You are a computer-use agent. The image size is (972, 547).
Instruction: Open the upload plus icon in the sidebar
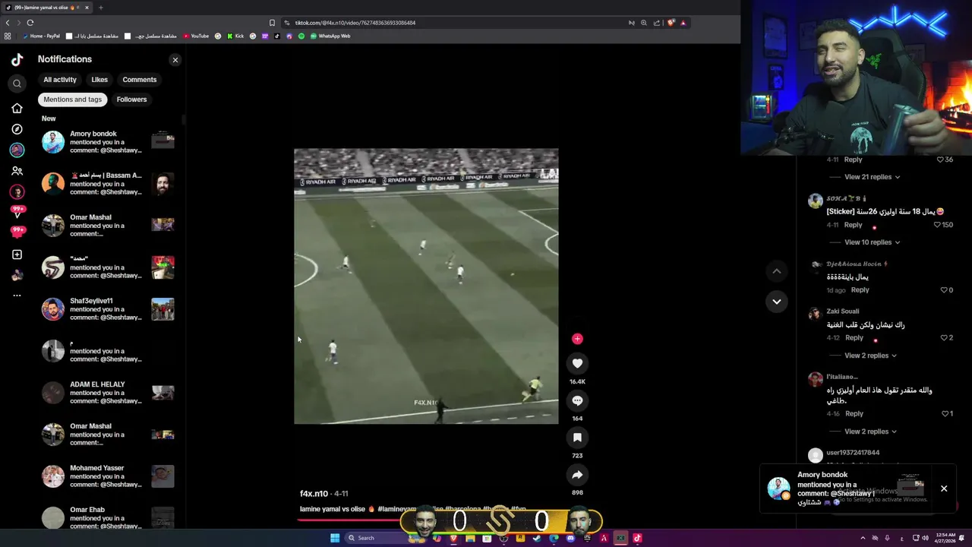(x=17, y=255)
